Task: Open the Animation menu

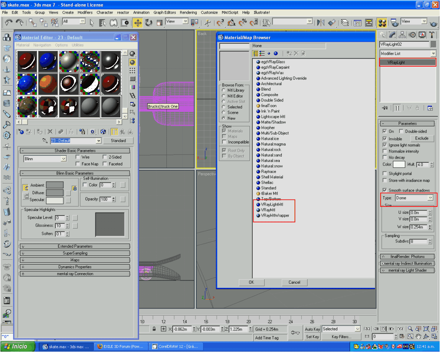Action: coord(141,12)
